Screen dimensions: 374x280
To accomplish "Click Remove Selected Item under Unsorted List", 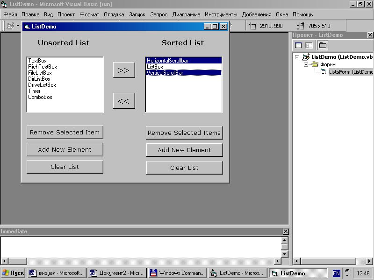I will (65, 132).
